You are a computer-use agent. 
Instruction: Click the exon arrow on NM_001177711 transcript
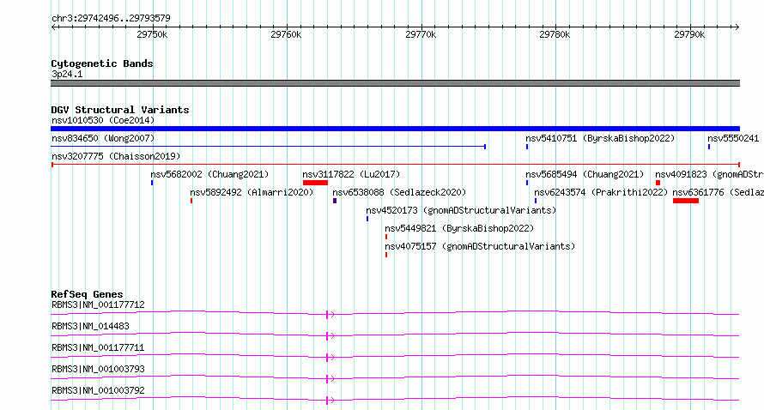pyautogui.click(x=330, y=358)
